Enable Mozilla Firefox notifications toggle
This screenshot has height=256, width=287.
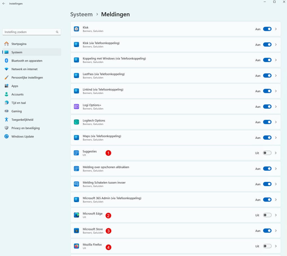coord(267,246)
